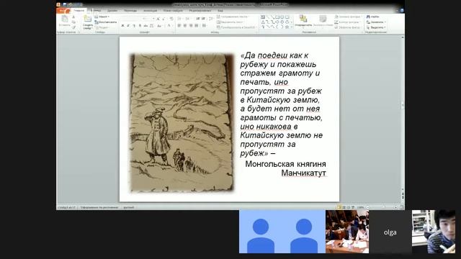
Task: Decrease font size with the small A icon
Action: tap(164, 19)
